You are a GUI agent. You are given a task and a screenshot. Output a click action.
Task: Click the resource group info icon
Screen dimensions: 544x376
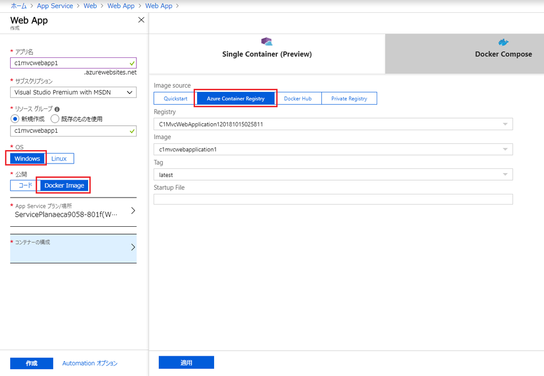click(x=57, y=109)
